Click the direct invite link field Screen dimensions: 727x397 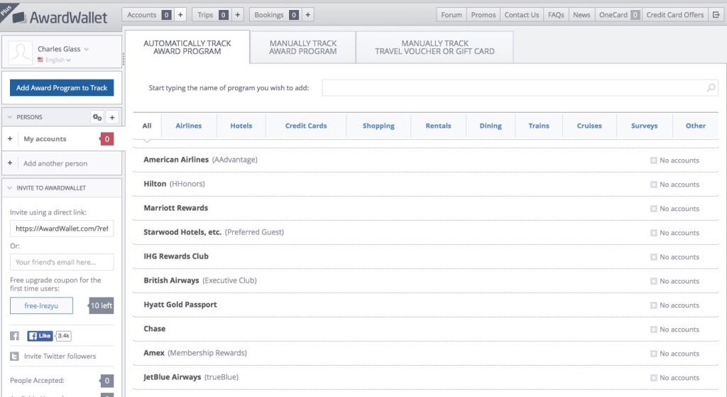62,229
